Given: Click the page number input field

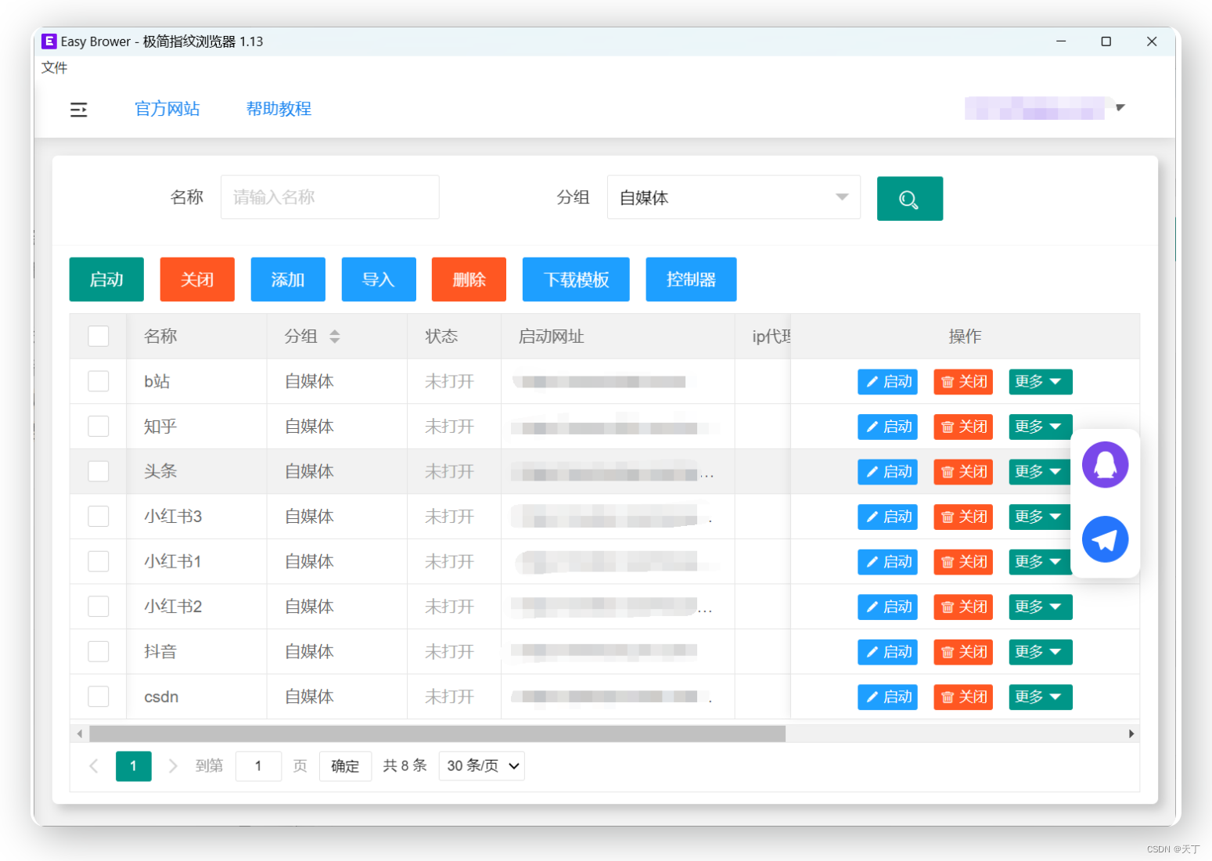Looking at the screenshot, I should click(258, 766).
